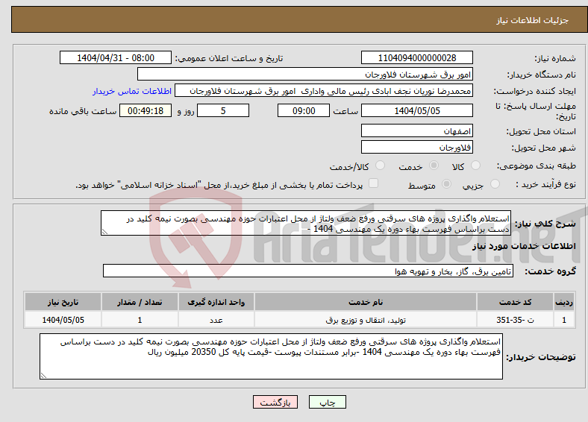Click the ساعت باقی مانده label
The width and height of the screenshot is (588, 422).
83,111
